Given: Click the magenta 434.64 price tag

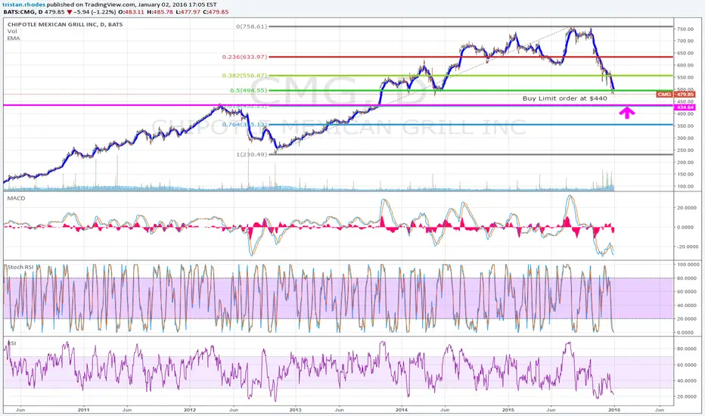Looking at the screenshot, I should coord(685,107).
